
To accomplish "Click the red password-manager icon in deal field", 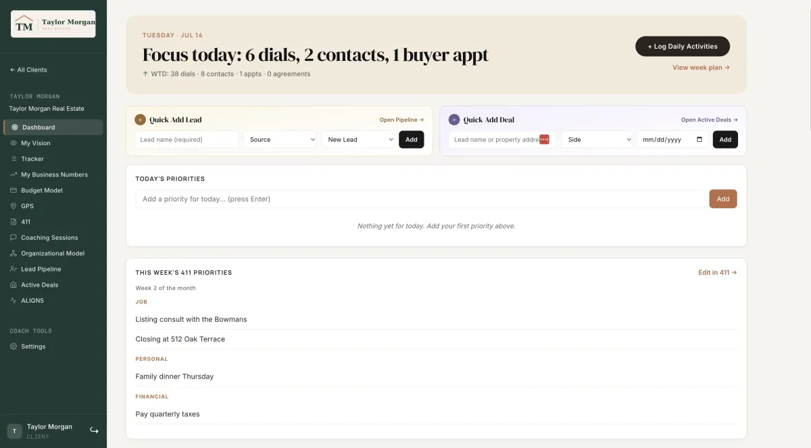I will tap(544, 139).
